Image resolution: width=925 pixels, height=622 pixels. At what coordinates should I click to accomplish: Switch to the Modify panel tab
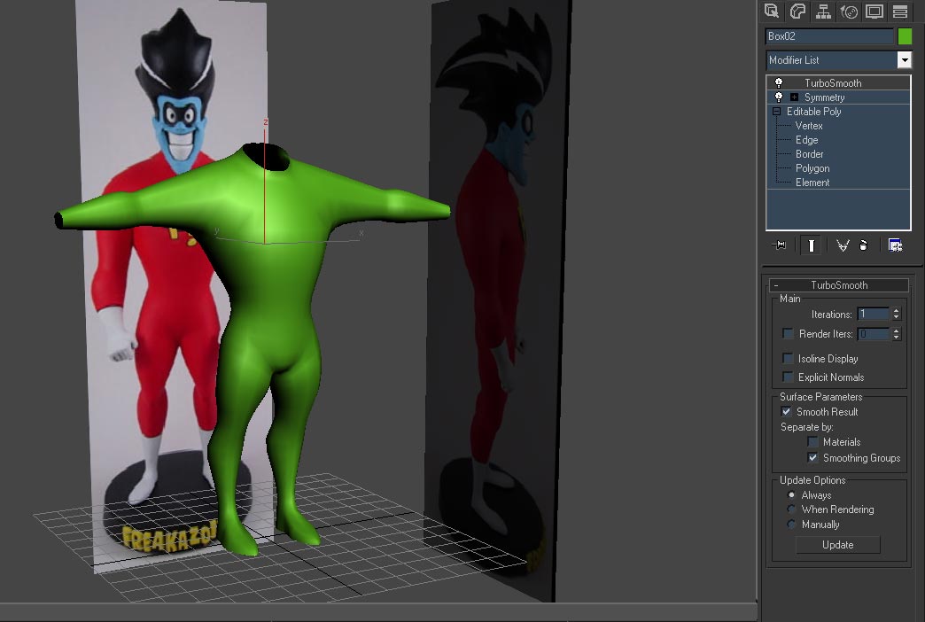click(797, 12)
